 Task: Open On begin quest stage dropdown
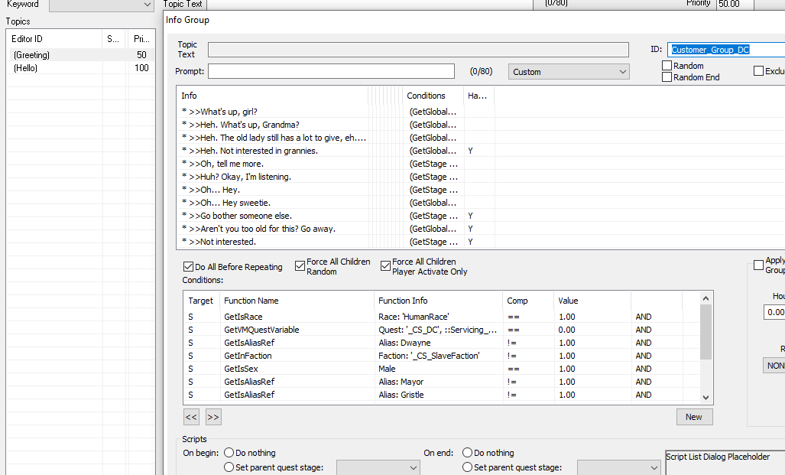pyautogui.click(x=378, y=467)
